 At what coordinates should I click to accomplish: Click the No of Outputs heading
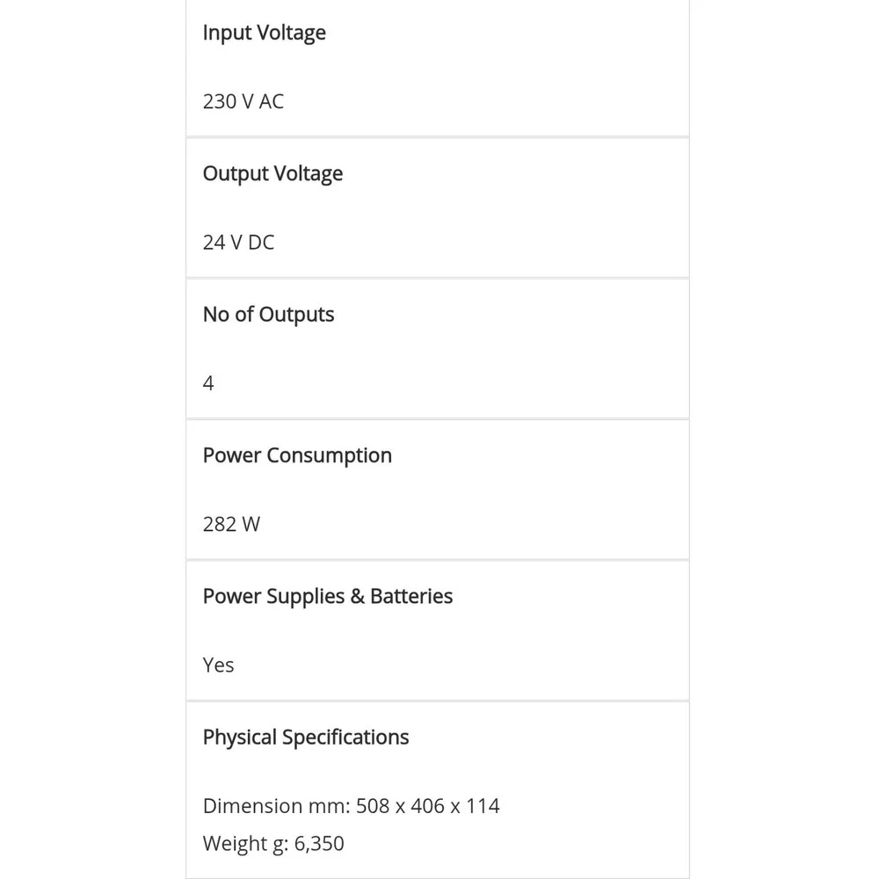pyautogui.click(x=268, y=315)
